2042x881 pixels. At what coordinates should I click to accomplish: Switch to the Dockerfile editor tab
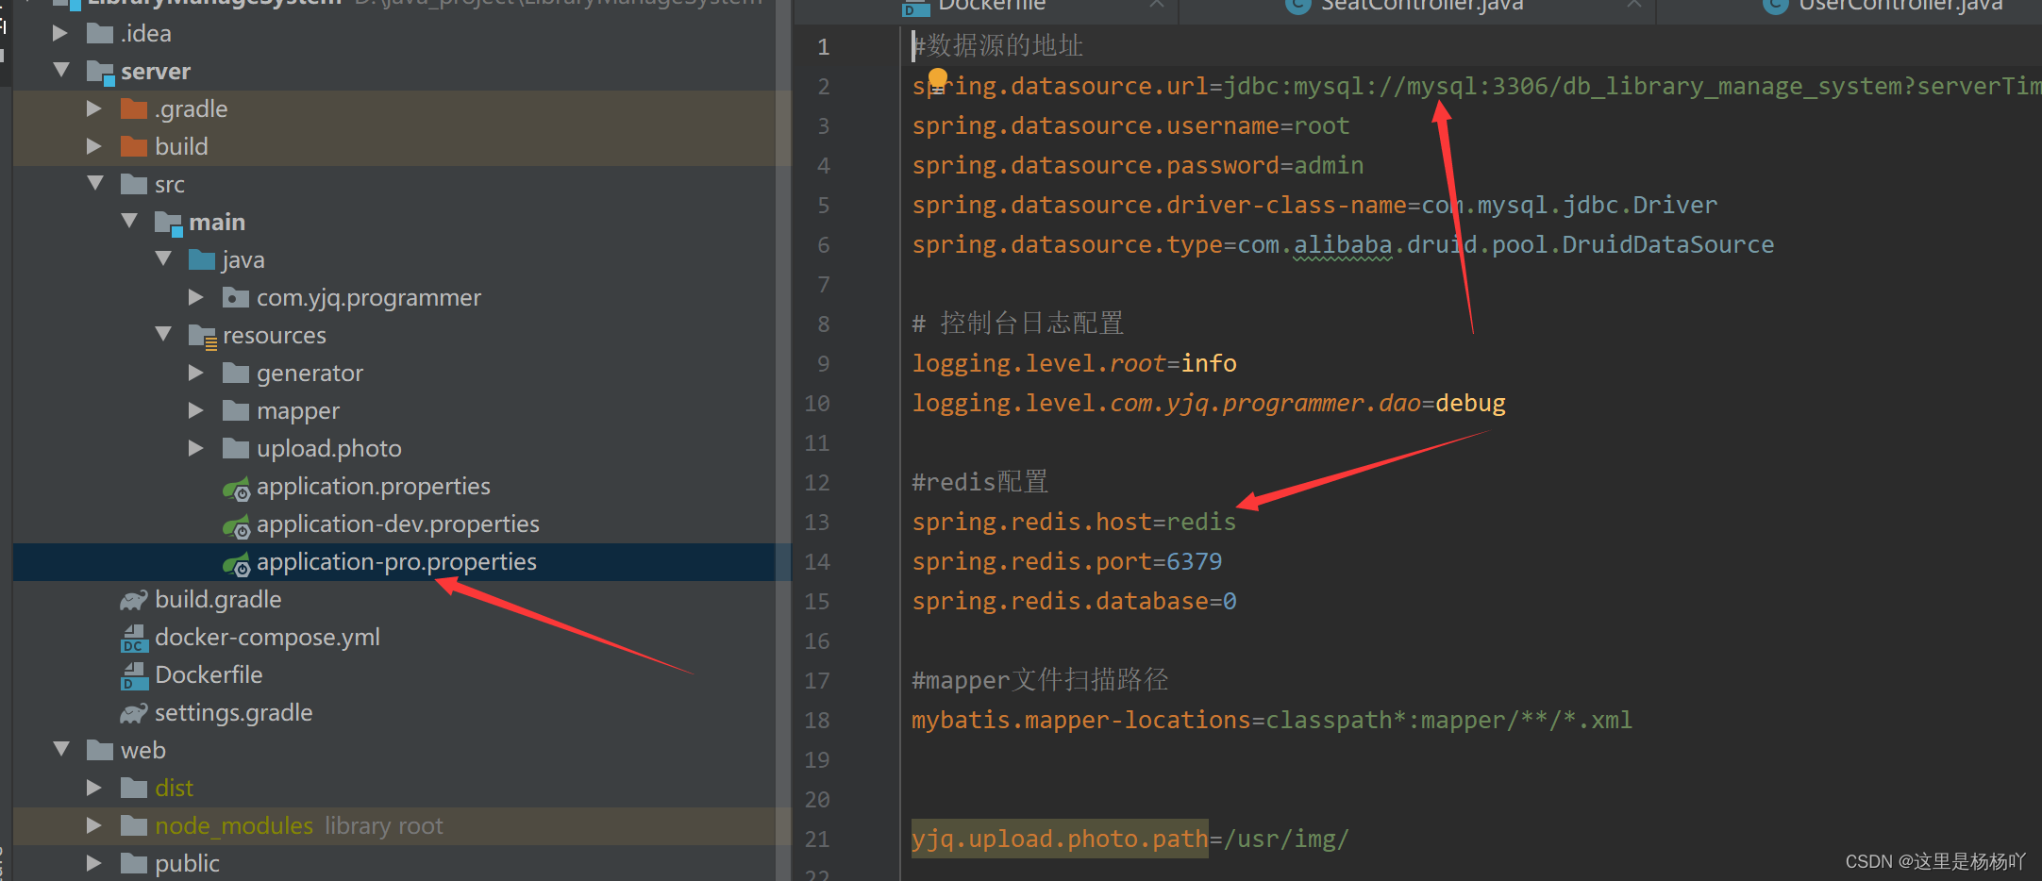[x=991, y=6]
